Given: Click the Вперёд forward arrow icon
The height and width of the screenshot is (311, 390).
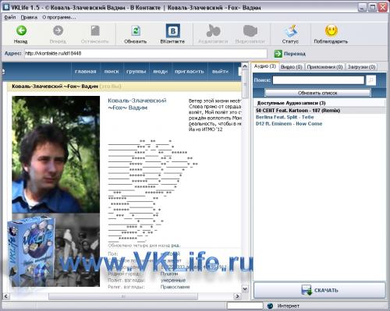Looking at the screenshot, I should pos(58,30).
